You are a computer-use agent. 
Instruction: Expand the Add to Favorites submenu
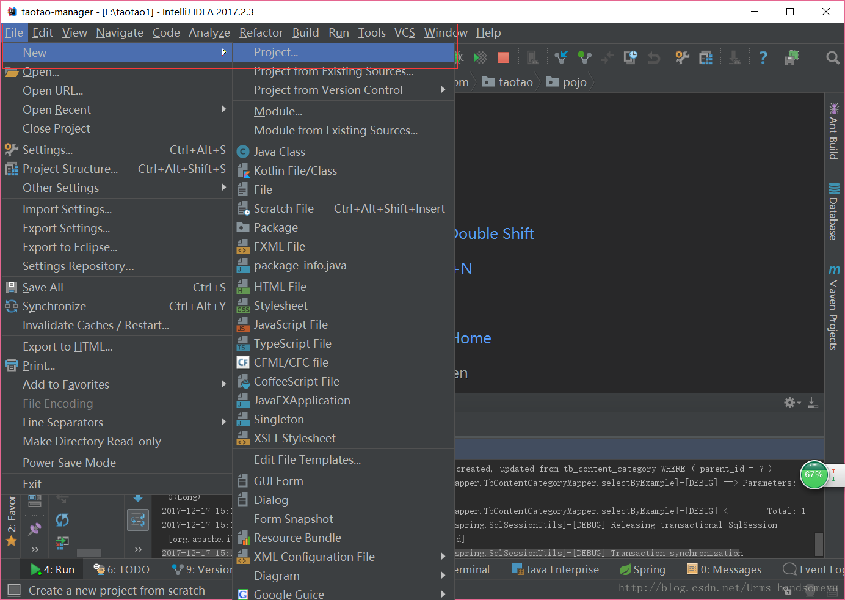(x=117, y=384)
